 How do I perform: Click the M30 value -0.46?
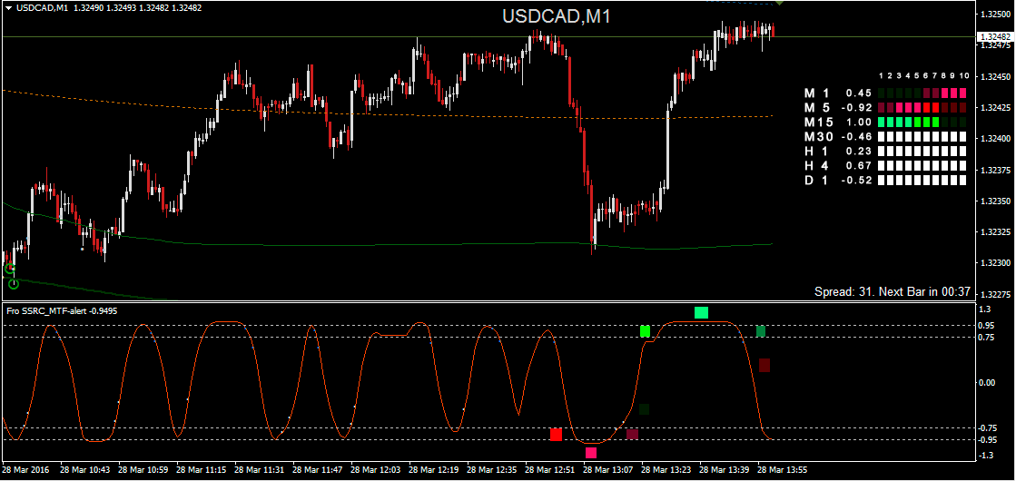(856, 137)
